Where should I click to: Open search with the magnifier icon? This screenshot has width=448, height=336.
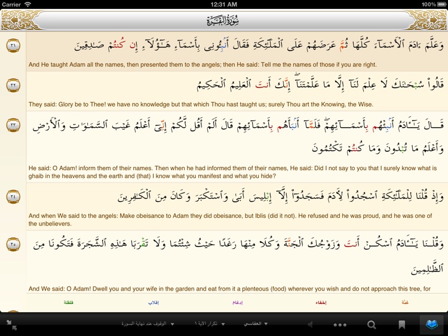[x=372, y=325]
